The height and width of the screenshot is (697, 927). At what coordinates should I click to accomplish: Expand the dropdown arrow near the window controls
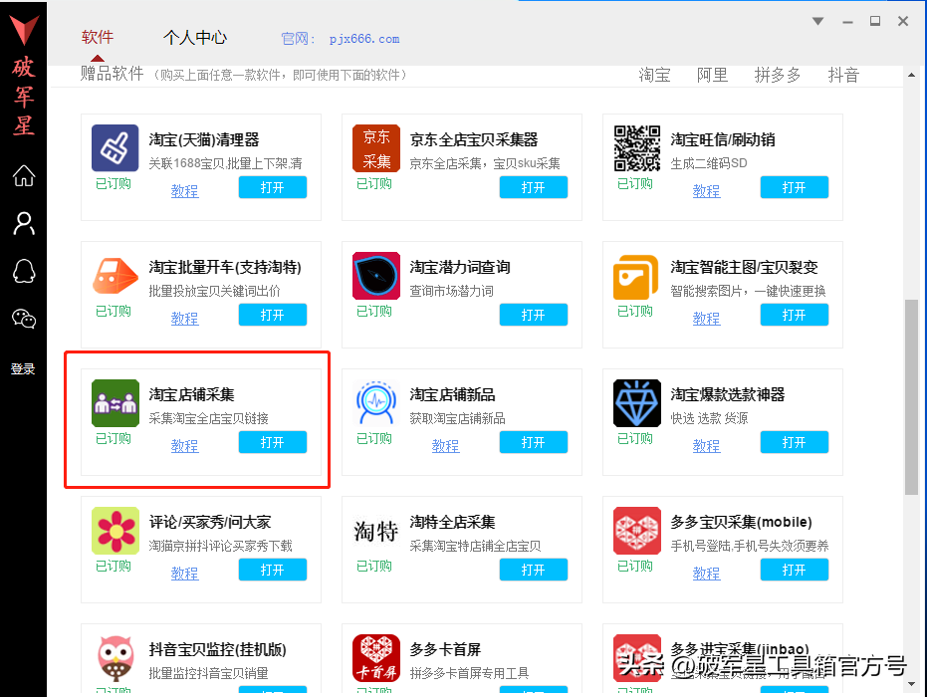[816, 20]
